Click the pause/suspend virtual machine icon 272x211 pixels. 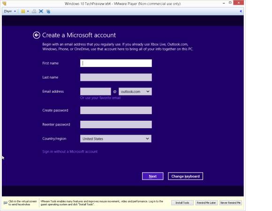tap(23, 11)
